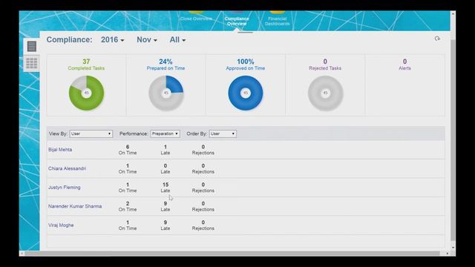Open the View By User dropdown
475x267 pixels.
click(91, 133)
